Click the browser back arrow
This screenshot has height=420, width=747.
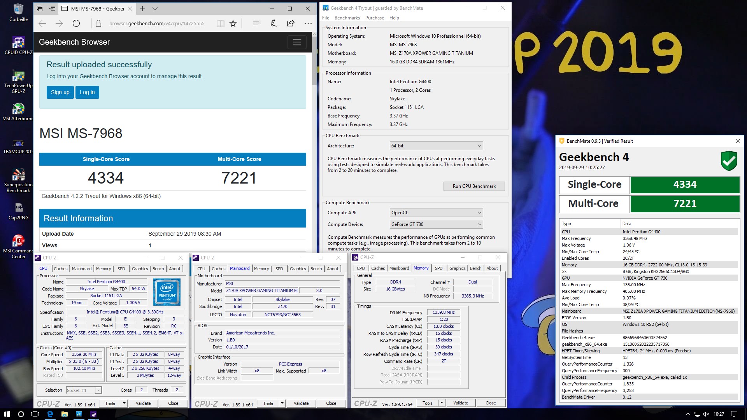pos(42,23)
